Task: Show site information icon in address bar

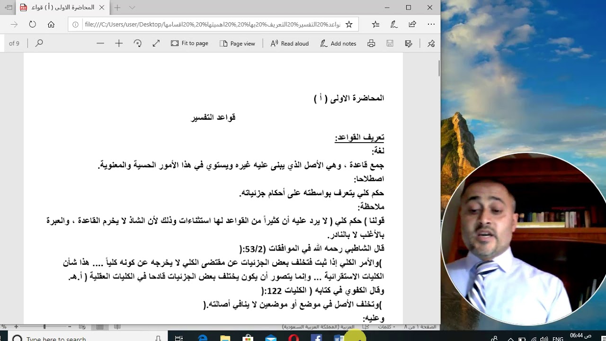Action: (x=76, y=24)
